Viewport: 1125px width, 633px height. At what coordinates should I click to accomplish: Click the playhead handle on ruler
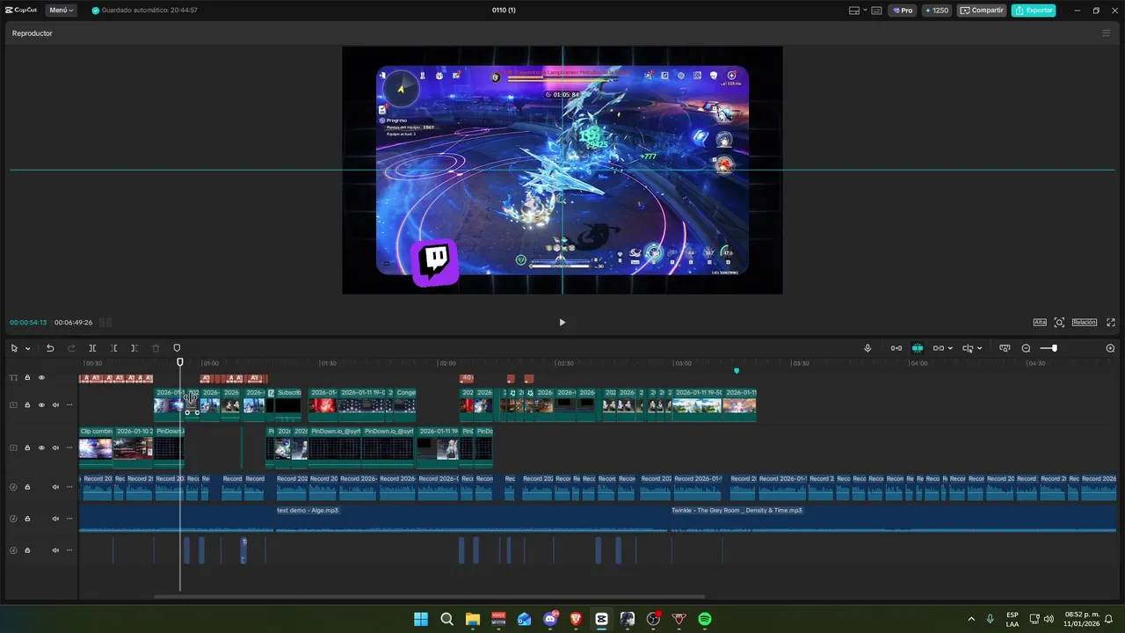tap(180, 362)
